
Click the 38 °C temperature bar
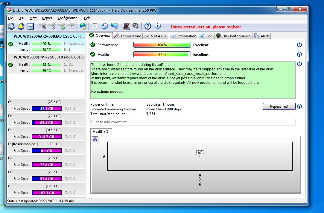pyautogui.click(x=47, y=50)
